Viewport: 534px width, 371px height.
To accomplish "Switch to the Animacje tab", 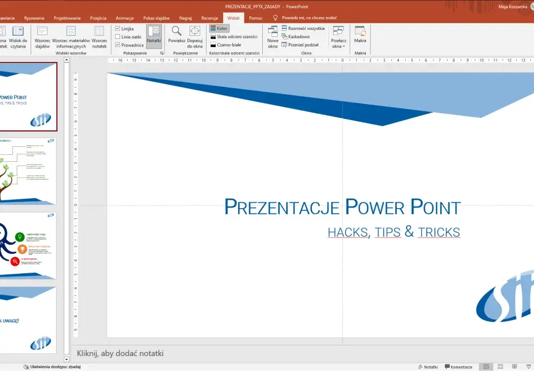I will [124, 18].
